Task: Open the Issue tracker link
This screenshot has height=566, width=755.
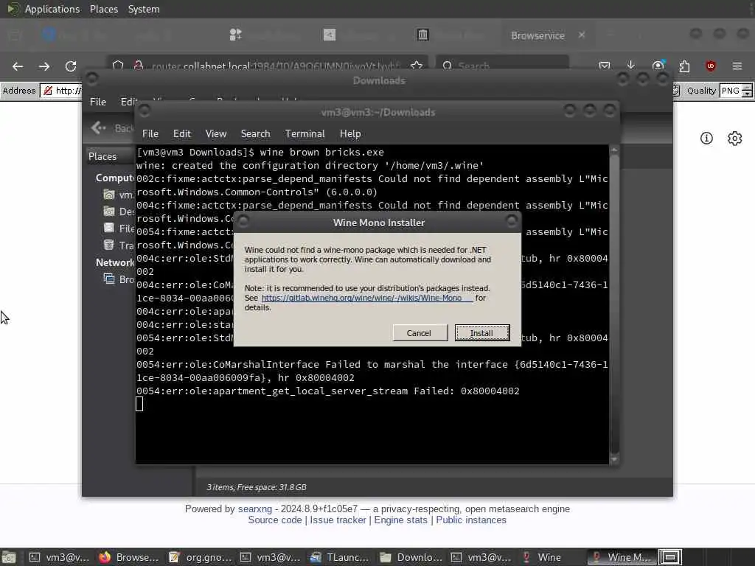Action: [338, 520]
